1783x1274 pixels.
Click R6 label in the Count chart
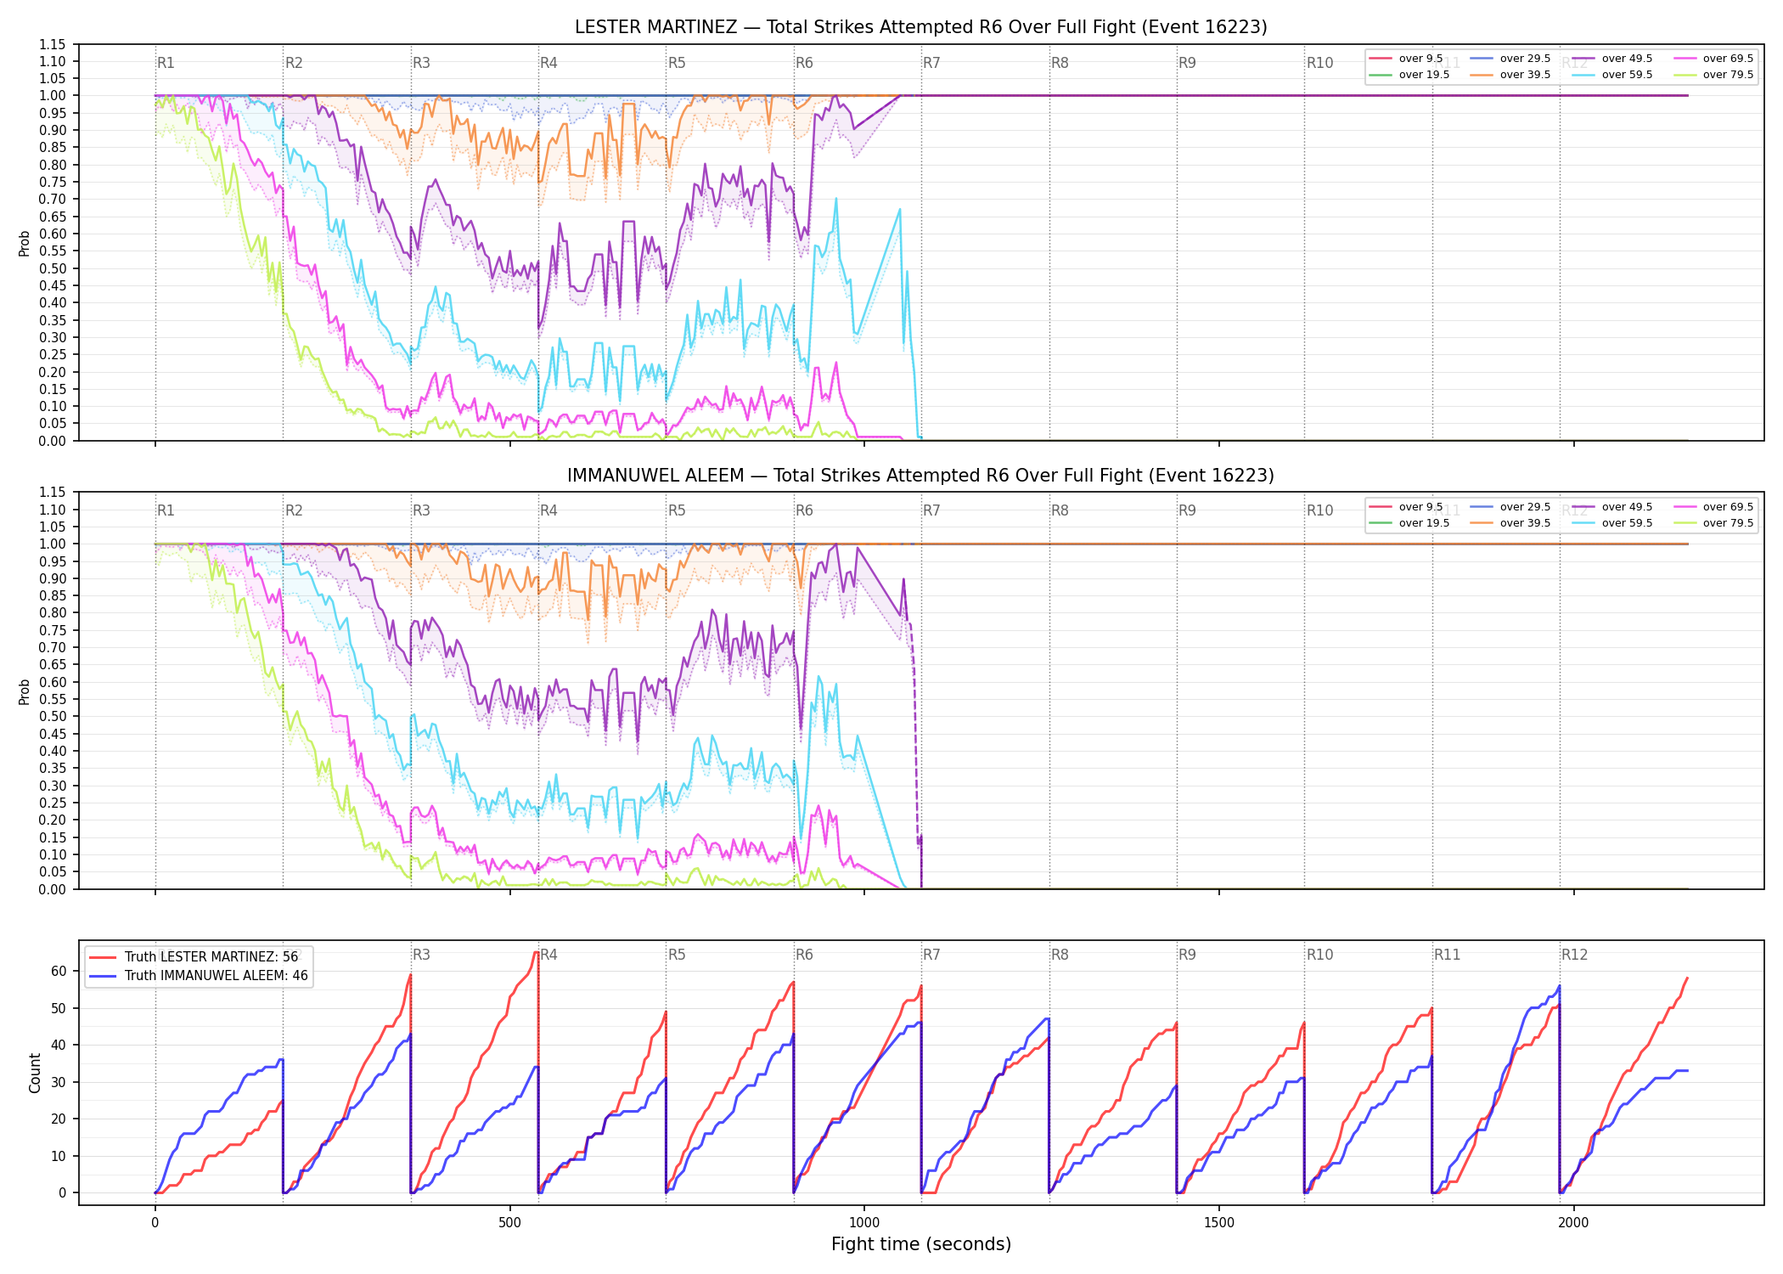tap(804, 955)
